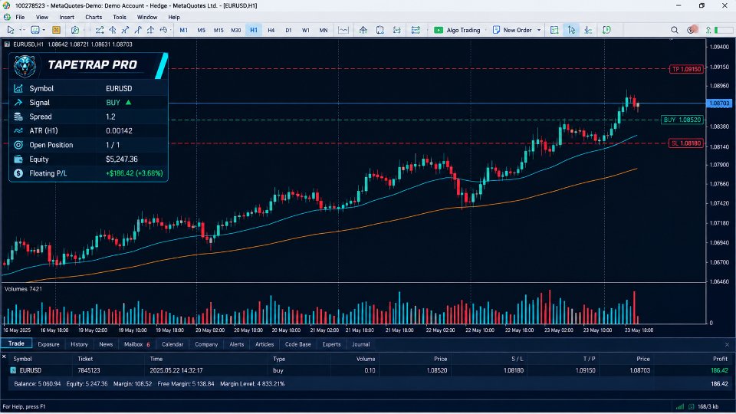
Task: Switch chart to M30 timeframe
Action: [x=236, y=30]
